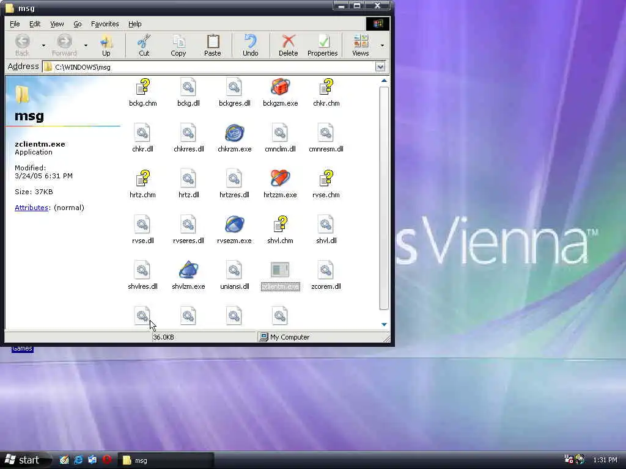Select the cmnclim.dll file
The height and width of the screenshot is (469, 626).
click(x=280, y=139)
